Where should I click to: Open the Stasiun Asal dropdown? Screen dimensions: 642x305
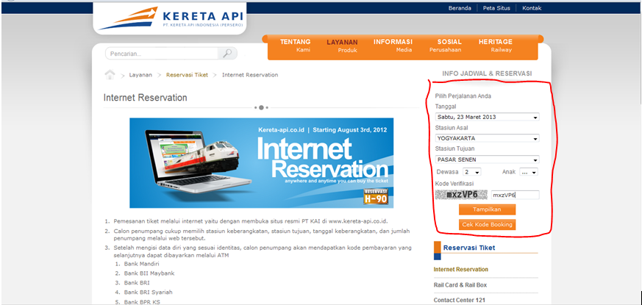click(487, 138)
